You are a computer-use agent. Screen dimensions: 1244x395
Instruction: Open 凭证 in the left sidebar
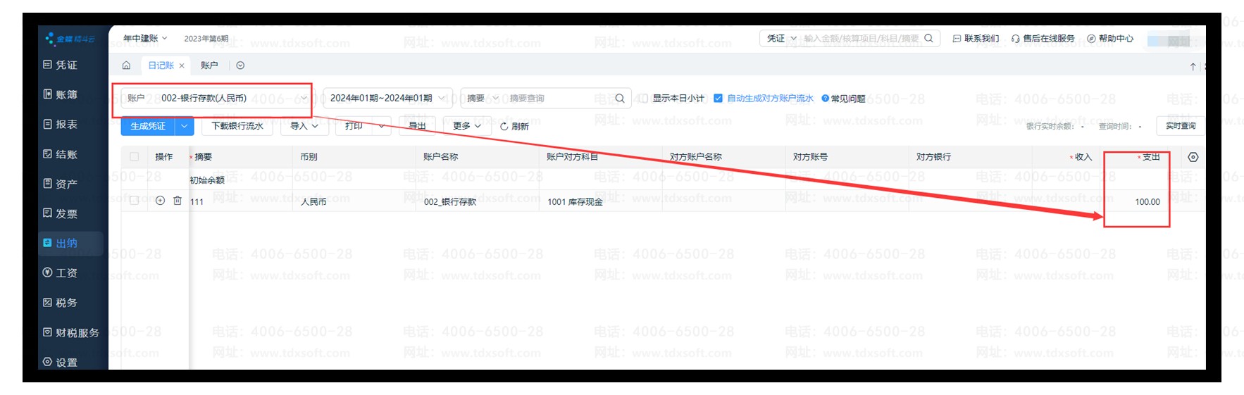coord(66,65)
